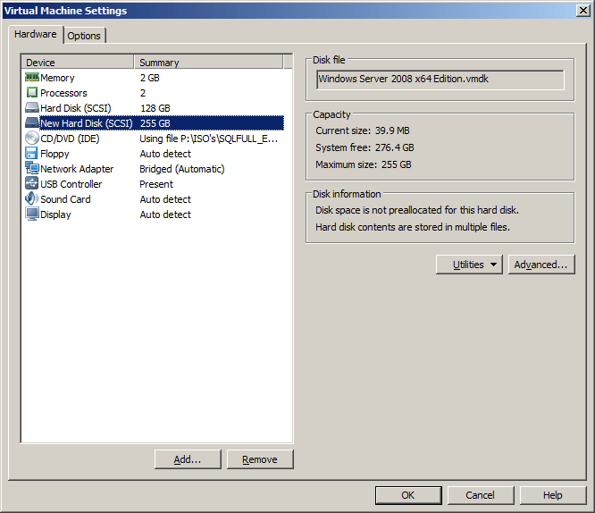Open Advanced... disk settings
This screenshot has height=513, width=595.
541,265
